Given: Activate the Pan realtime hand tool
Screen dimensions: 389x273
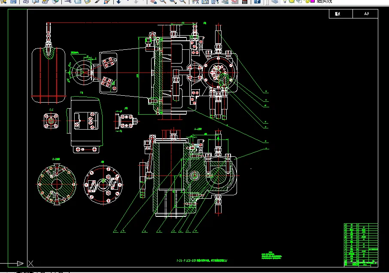Looking at the screenshot, I should click(x=153, y=1).
